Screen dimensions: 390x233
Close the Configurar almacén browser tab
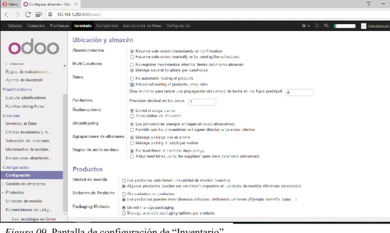tap(76, 4)
